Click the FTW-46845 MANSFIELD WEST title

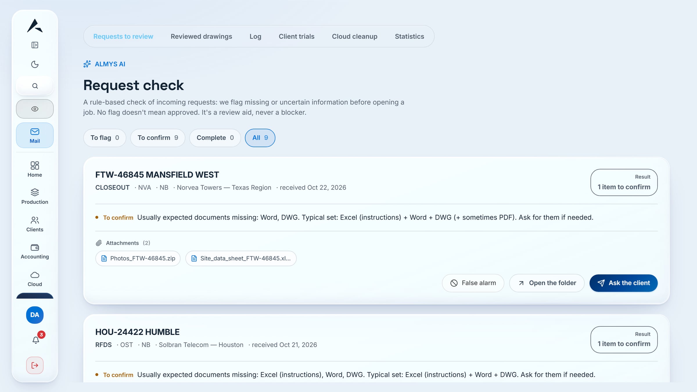coord(157,175)
